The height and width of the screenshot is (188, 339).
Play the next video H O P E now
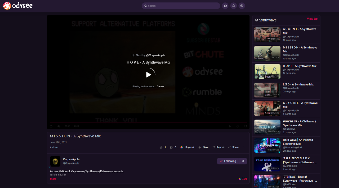tap(149, 75)
